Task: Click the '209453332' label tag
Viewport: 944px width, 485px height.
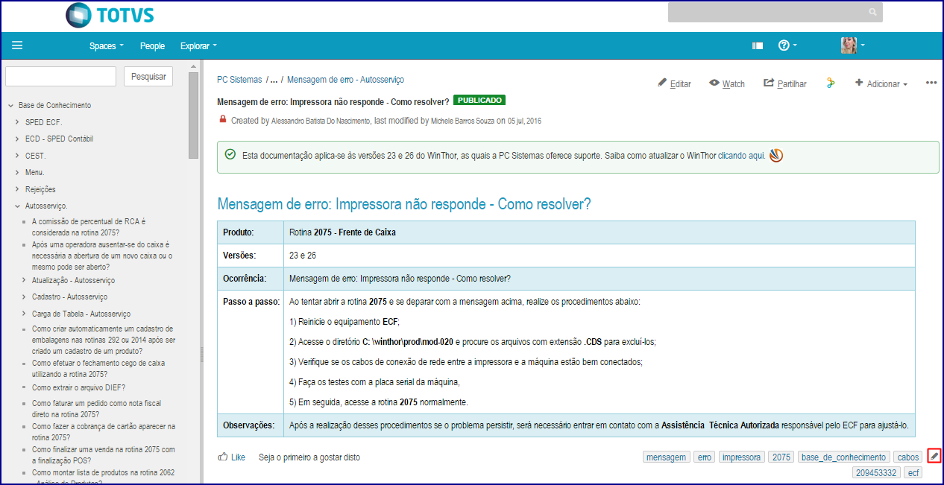Action: point(876,472)
